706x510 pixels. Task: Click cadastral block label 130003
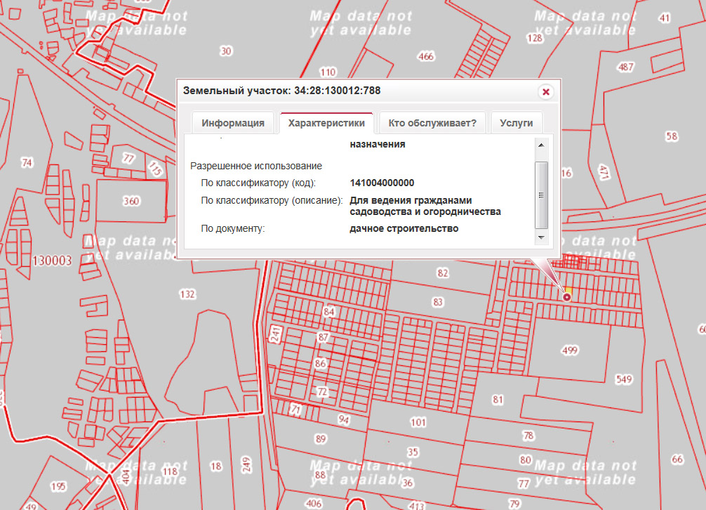click(52, 261)
